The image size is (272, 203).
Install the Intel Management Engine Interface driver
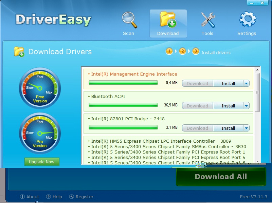pyautogui.click(x=228, y=83)
